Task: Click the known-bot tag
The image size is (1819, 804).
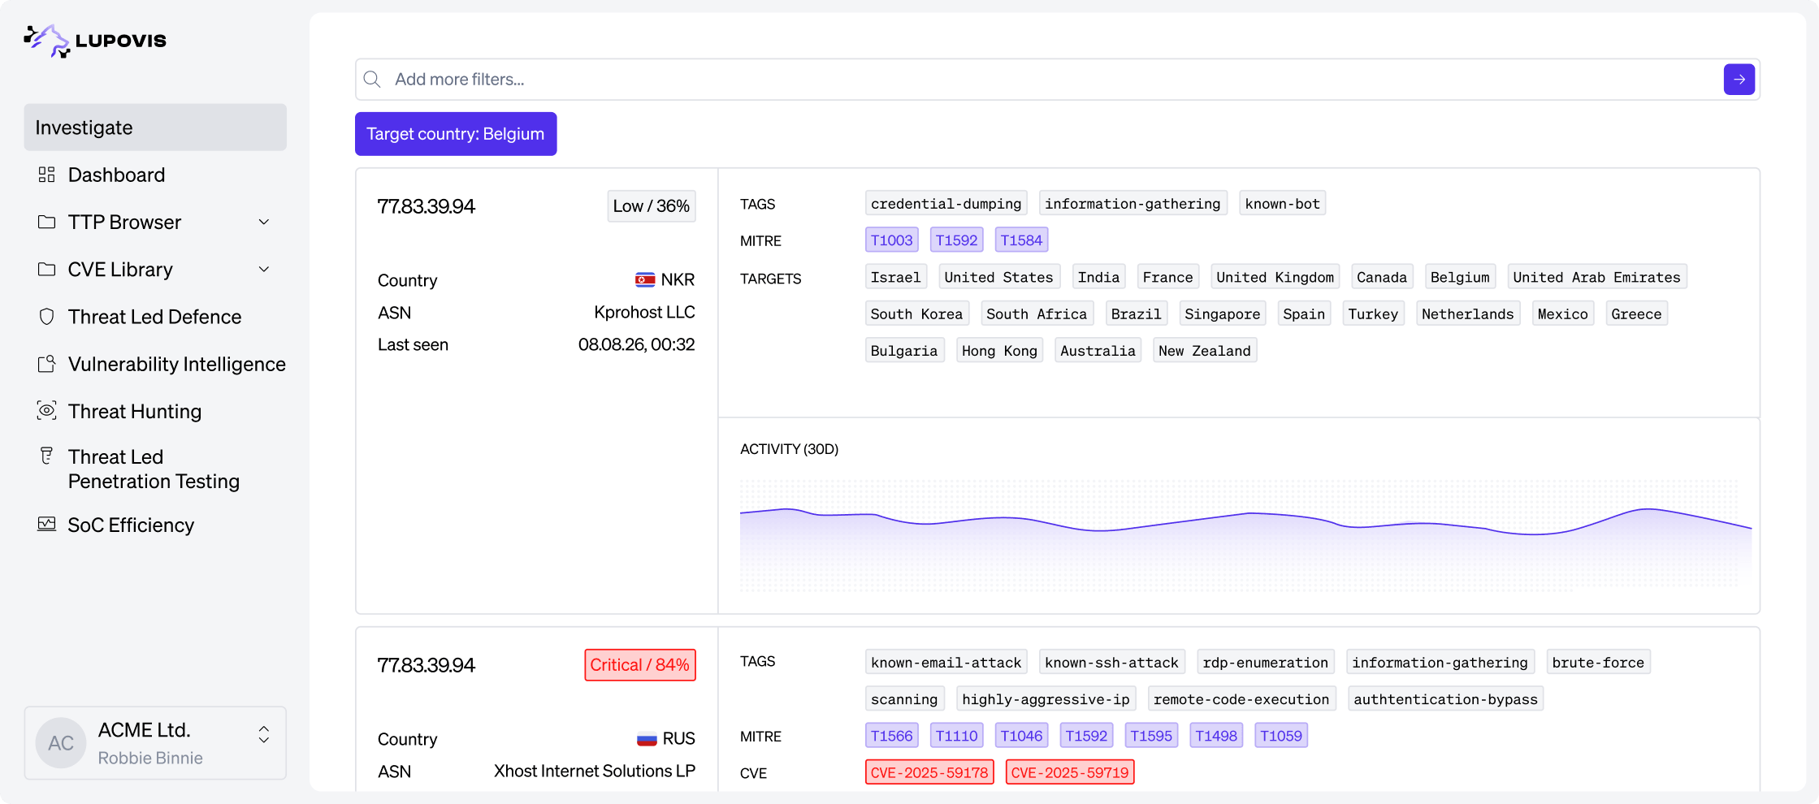Action: pos(1283,203)
